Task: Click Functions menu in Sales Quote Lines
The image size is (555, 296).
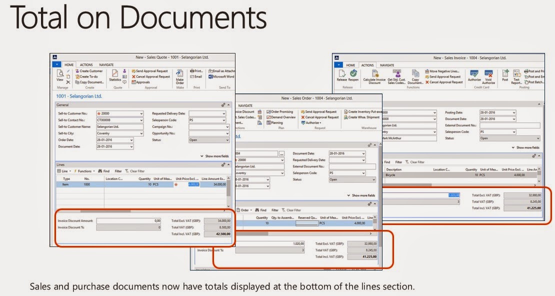Action: (84, 171)
